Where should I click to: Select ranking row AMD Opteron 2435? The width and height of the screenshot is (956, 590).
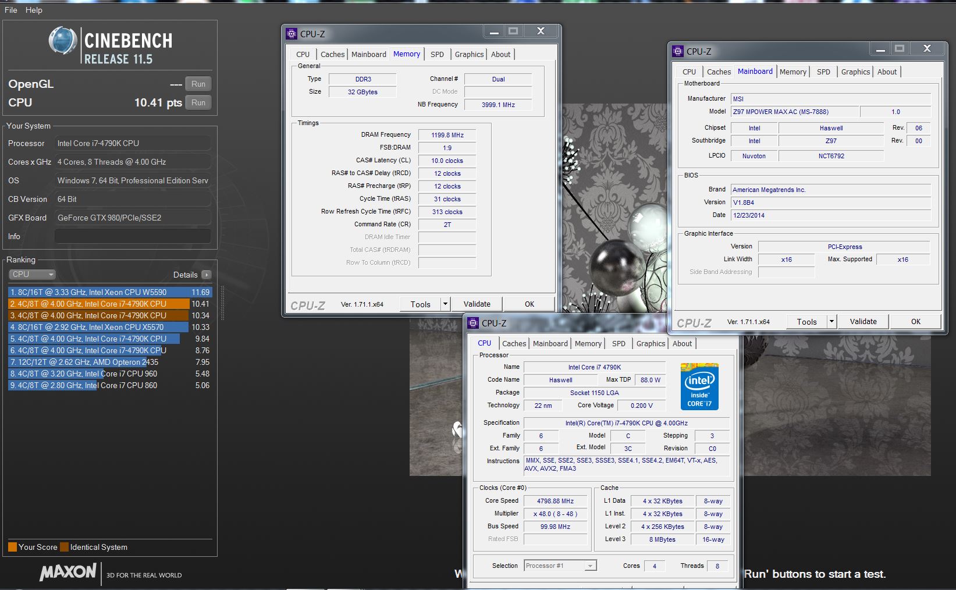coord(109,362)
